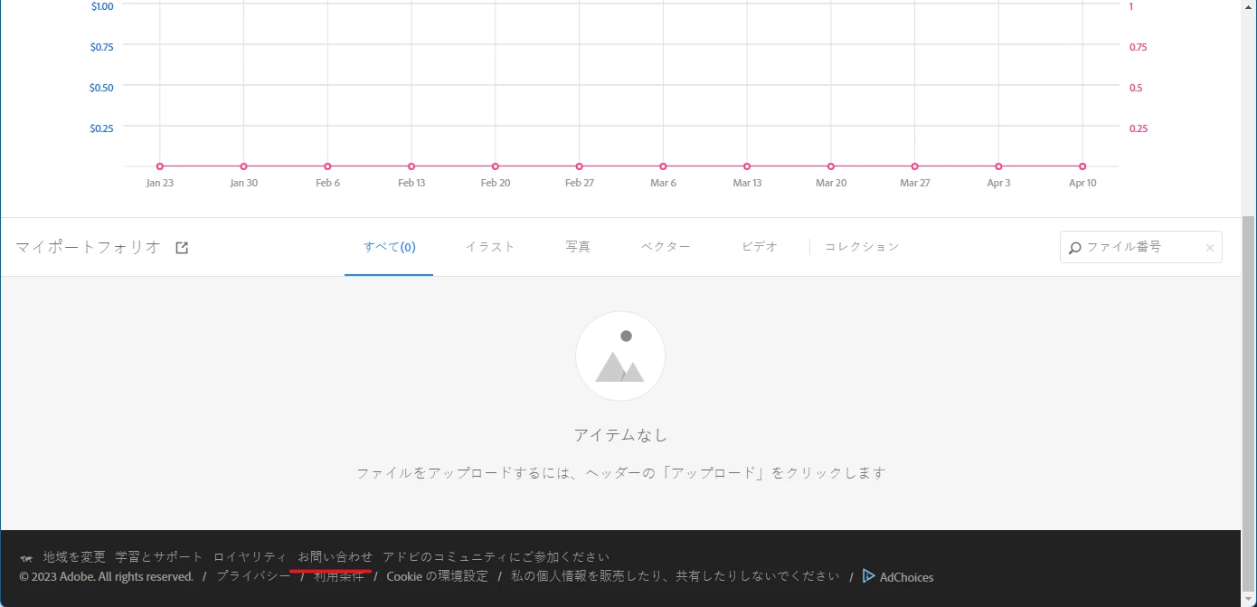Switch to the ビデオ tab
1257x607 pixels.
pos(760,247)
